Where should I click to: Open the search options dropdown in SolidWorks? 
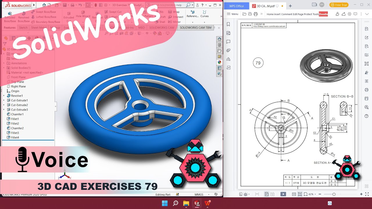pos(192,5)
